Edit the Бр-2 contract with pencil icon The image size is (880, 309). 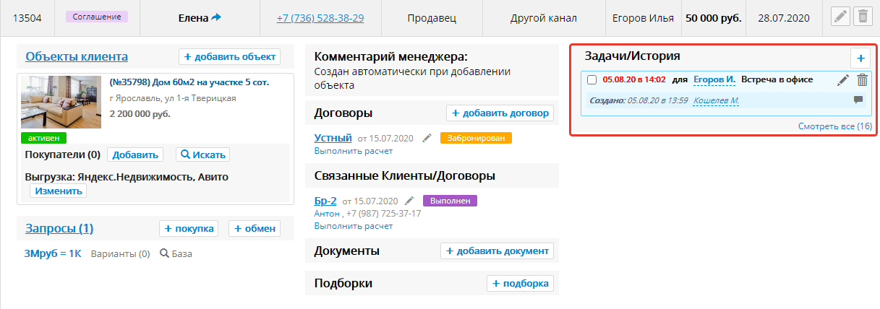[409, 201]
